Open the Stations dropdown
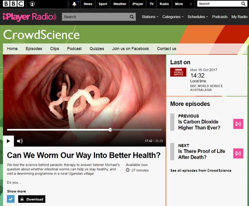 pyautogui.click(x=150, y=17)
